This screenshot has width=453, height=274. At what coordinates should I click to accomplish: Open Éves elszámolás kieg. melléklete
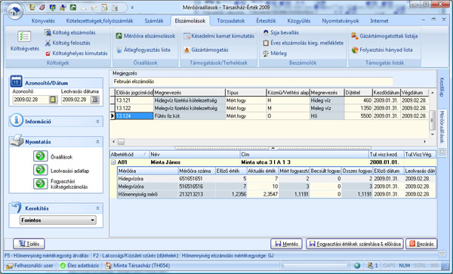pyautogui.click(x=304, y=43)
